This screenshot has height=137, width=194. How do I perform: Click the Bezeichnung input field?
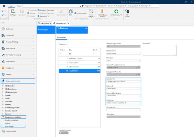pyautogui.click(x=123, y=54)
